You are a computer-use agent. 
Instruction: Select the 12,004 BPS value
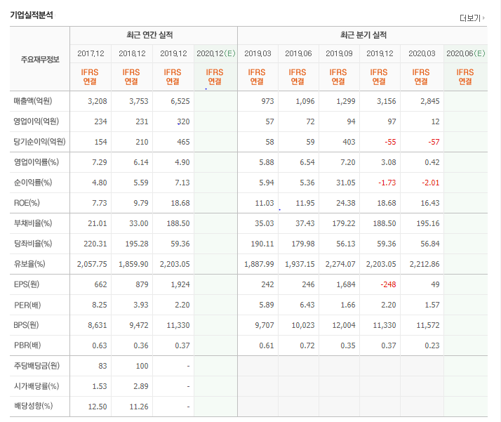[x=344, y=325]
